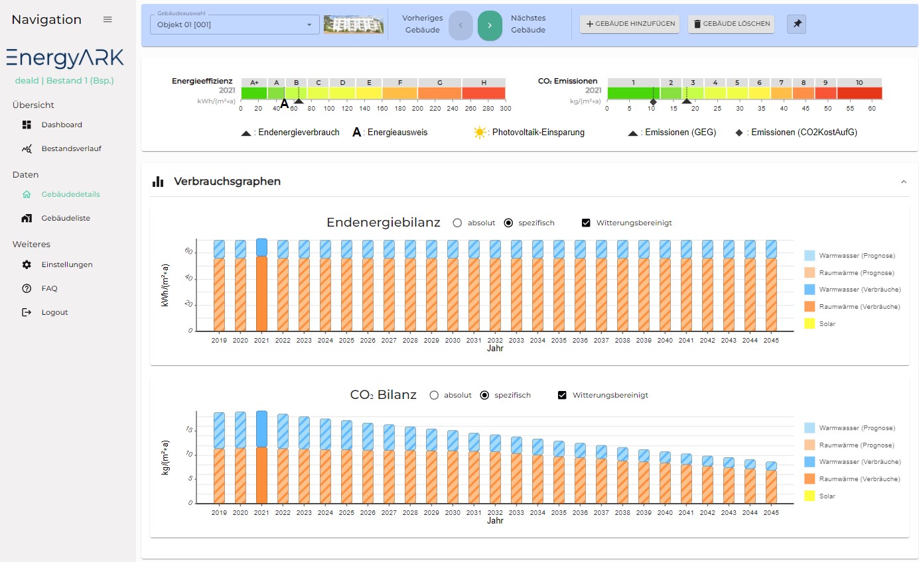Select absolut for CO₂ Bilanz chart
Image resolution: width=919 pixels, height=562 pixels.
tap(434, 395)
